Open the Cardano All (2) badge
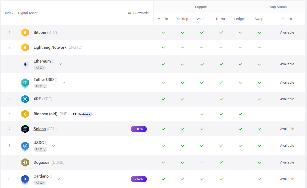Screen dimensions: 307x188 [x=40, y=183]
